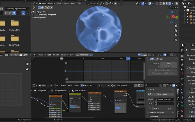The width and height of the screenshot is (195, 122).
Task: Click the file browser filter funnel icon
Action: coord(23,13)
